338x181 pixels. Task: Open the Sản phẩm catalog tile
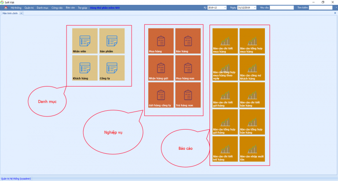[112, 41]
